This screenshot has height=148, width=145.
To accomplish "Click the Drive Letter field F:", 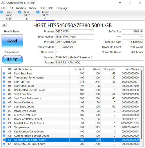I will pos(75,52).
